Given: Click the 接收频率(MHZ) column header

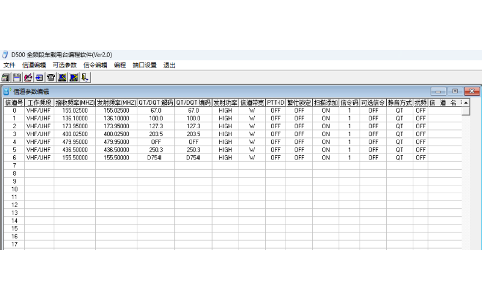Looking at the screenshot, I should pos(75,102).
